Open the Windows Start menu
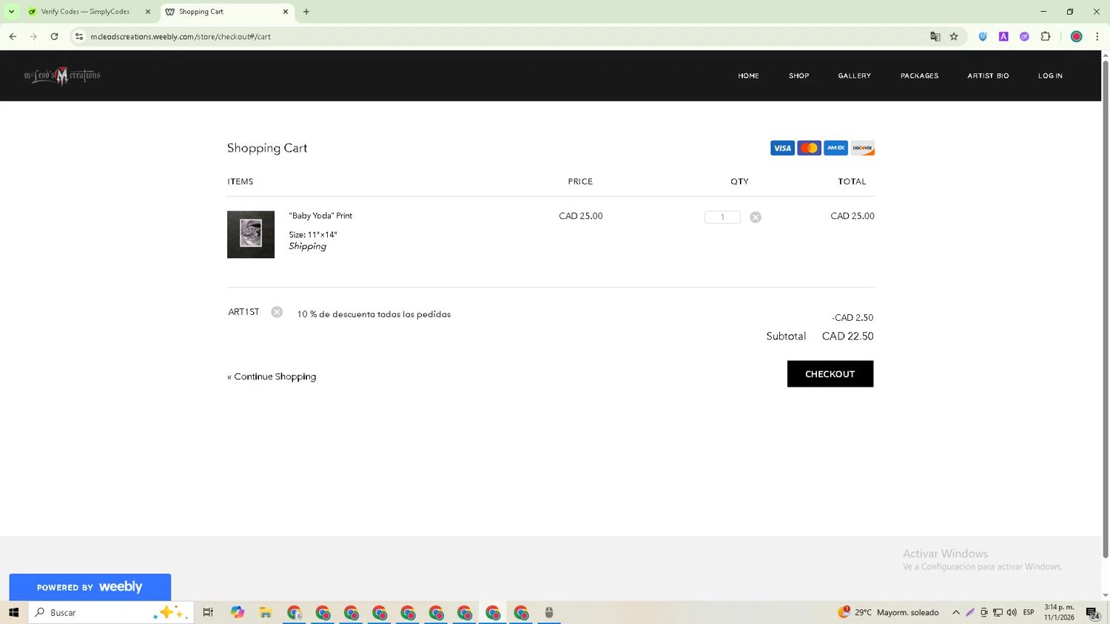 [x=13, y=612]
